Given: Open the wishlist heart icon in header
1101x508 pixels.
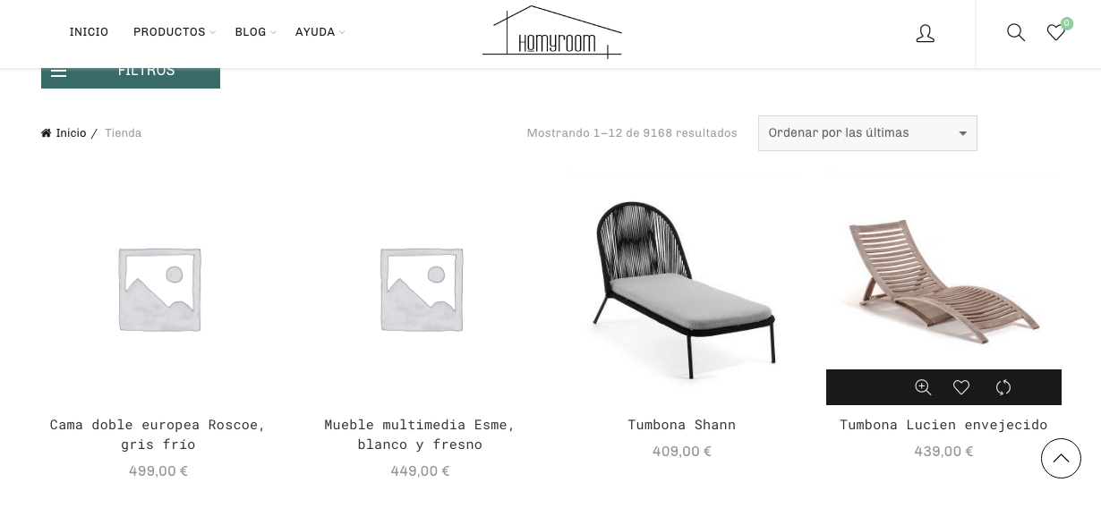Looking at the screenshot, I should tap(1056, 33).
